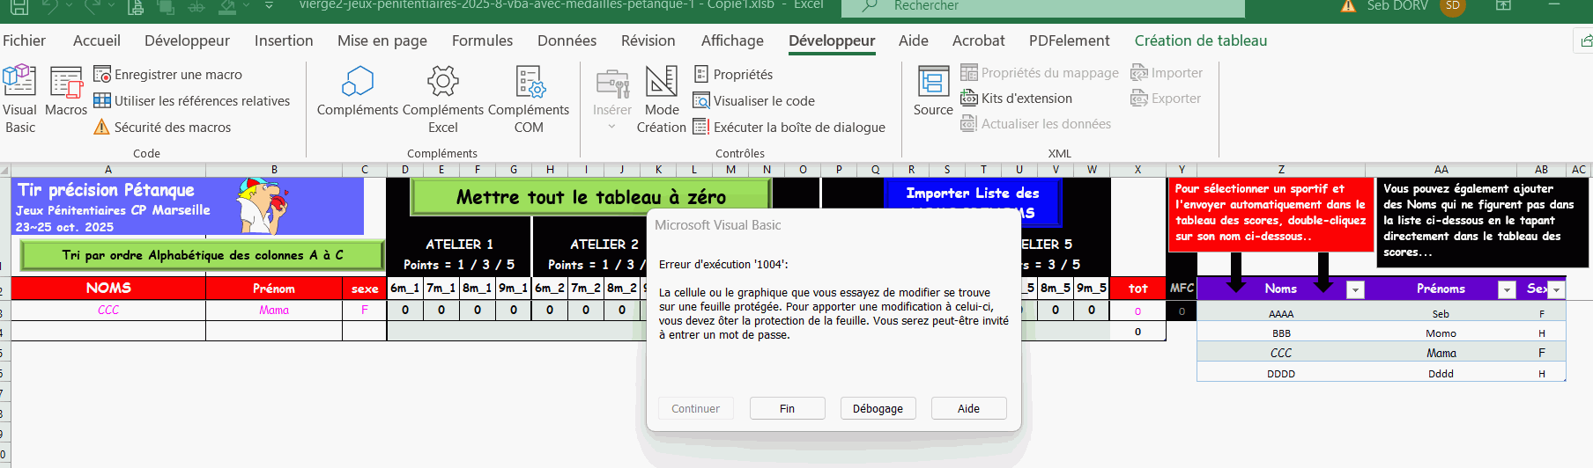This screenshot has width=1593, height=468.
Task: Switch to the Révision tab
Action: coord(648,40)
